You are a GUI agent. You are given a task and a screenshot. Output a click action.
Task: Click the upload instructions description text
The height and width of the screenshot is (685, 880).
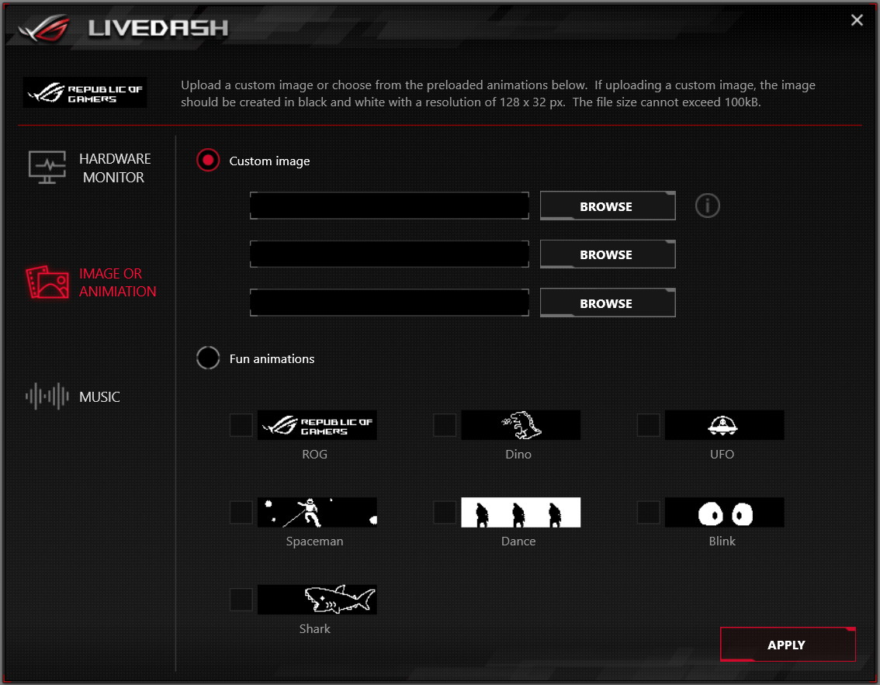click(497, 93)
